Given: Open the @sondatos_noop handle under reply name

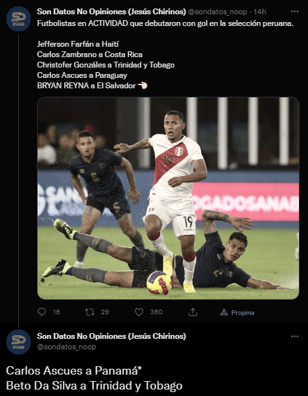Looking at the screenshot, I should [x=67, y=347].
